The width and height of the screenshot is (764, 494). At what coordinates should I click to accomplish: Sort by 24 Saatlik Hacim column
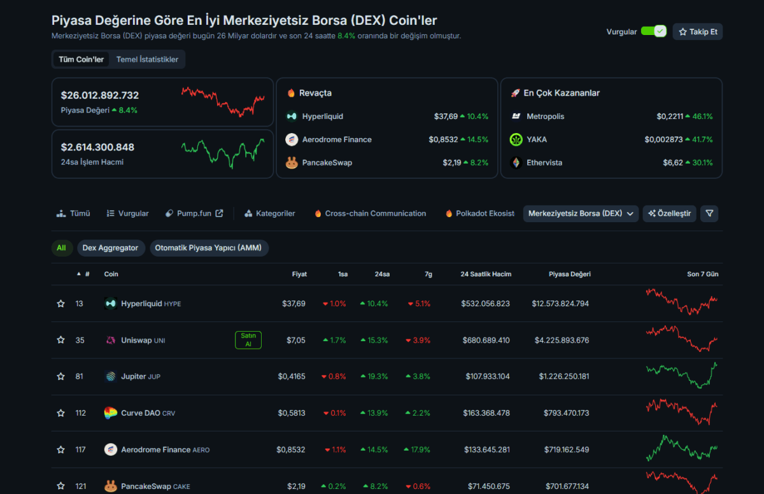click(x=486, y=274)
